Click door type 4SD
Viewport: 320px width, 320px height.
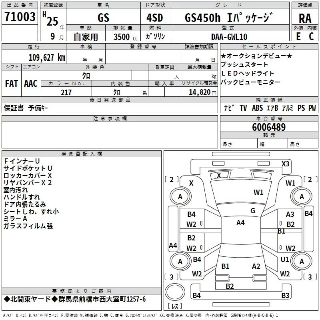coord(155,18)
